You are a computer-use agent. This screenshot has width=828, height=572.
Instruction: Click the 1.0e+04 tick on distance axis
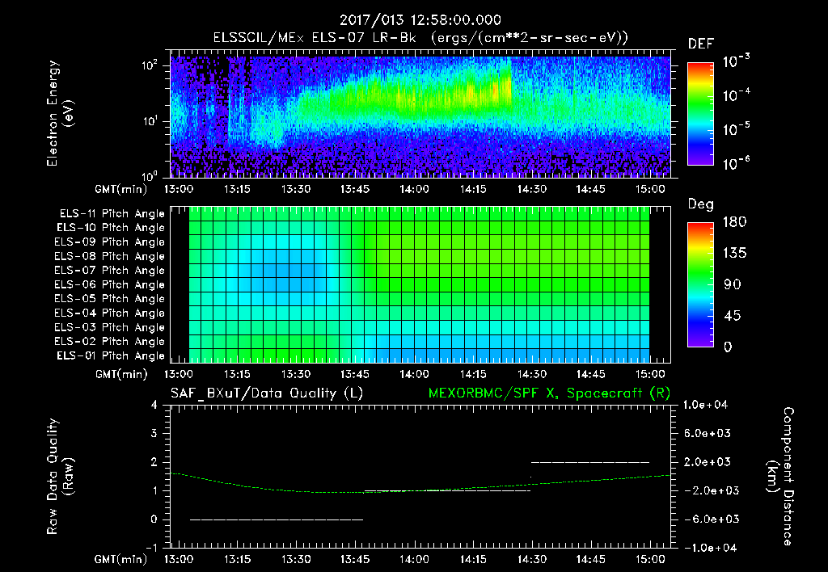[x=705, y=405]
